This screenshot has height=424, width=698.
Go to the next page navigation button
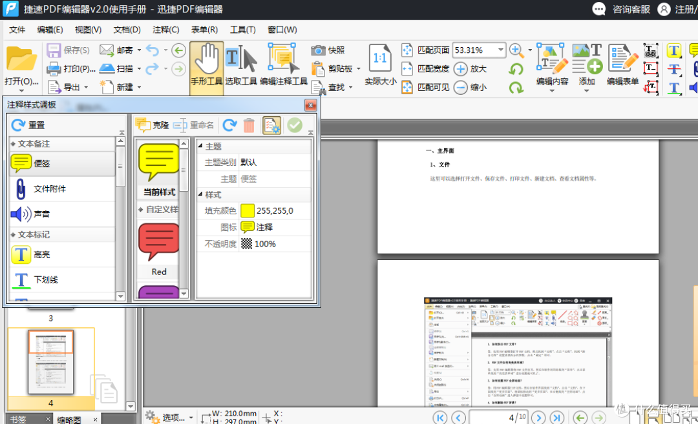538,418
